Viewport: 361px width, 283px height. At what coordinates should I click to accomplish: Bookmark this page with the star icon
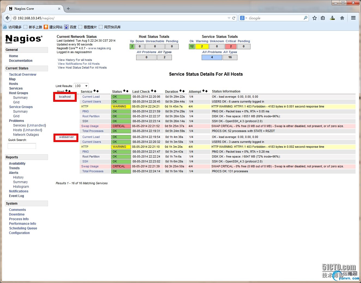315,18
